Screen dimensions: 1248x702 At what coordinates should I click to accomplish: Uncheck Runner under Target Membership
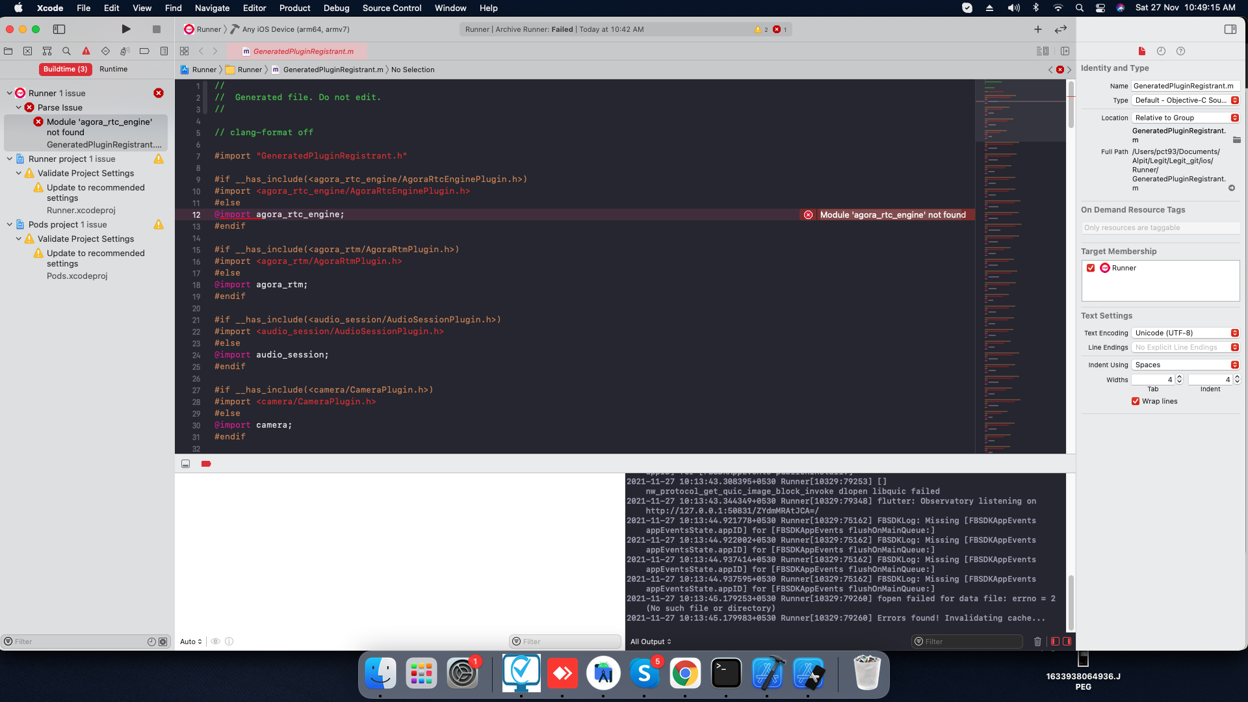tap(1091, 268)
